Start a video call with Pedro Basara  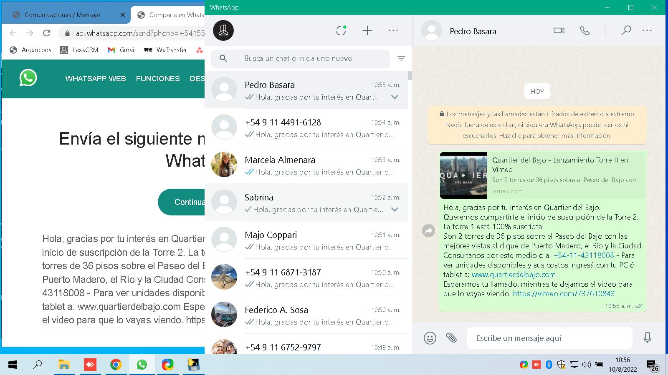(559, 30)
